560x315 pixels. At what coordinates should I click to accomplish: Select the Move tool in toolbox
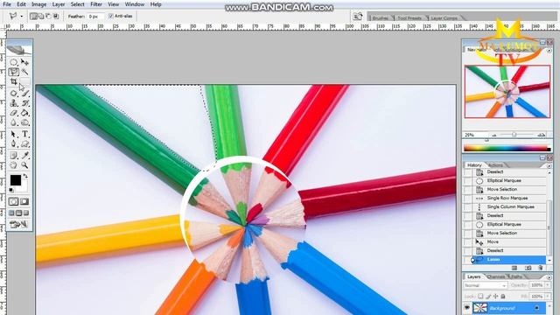(x=24, y=62)
